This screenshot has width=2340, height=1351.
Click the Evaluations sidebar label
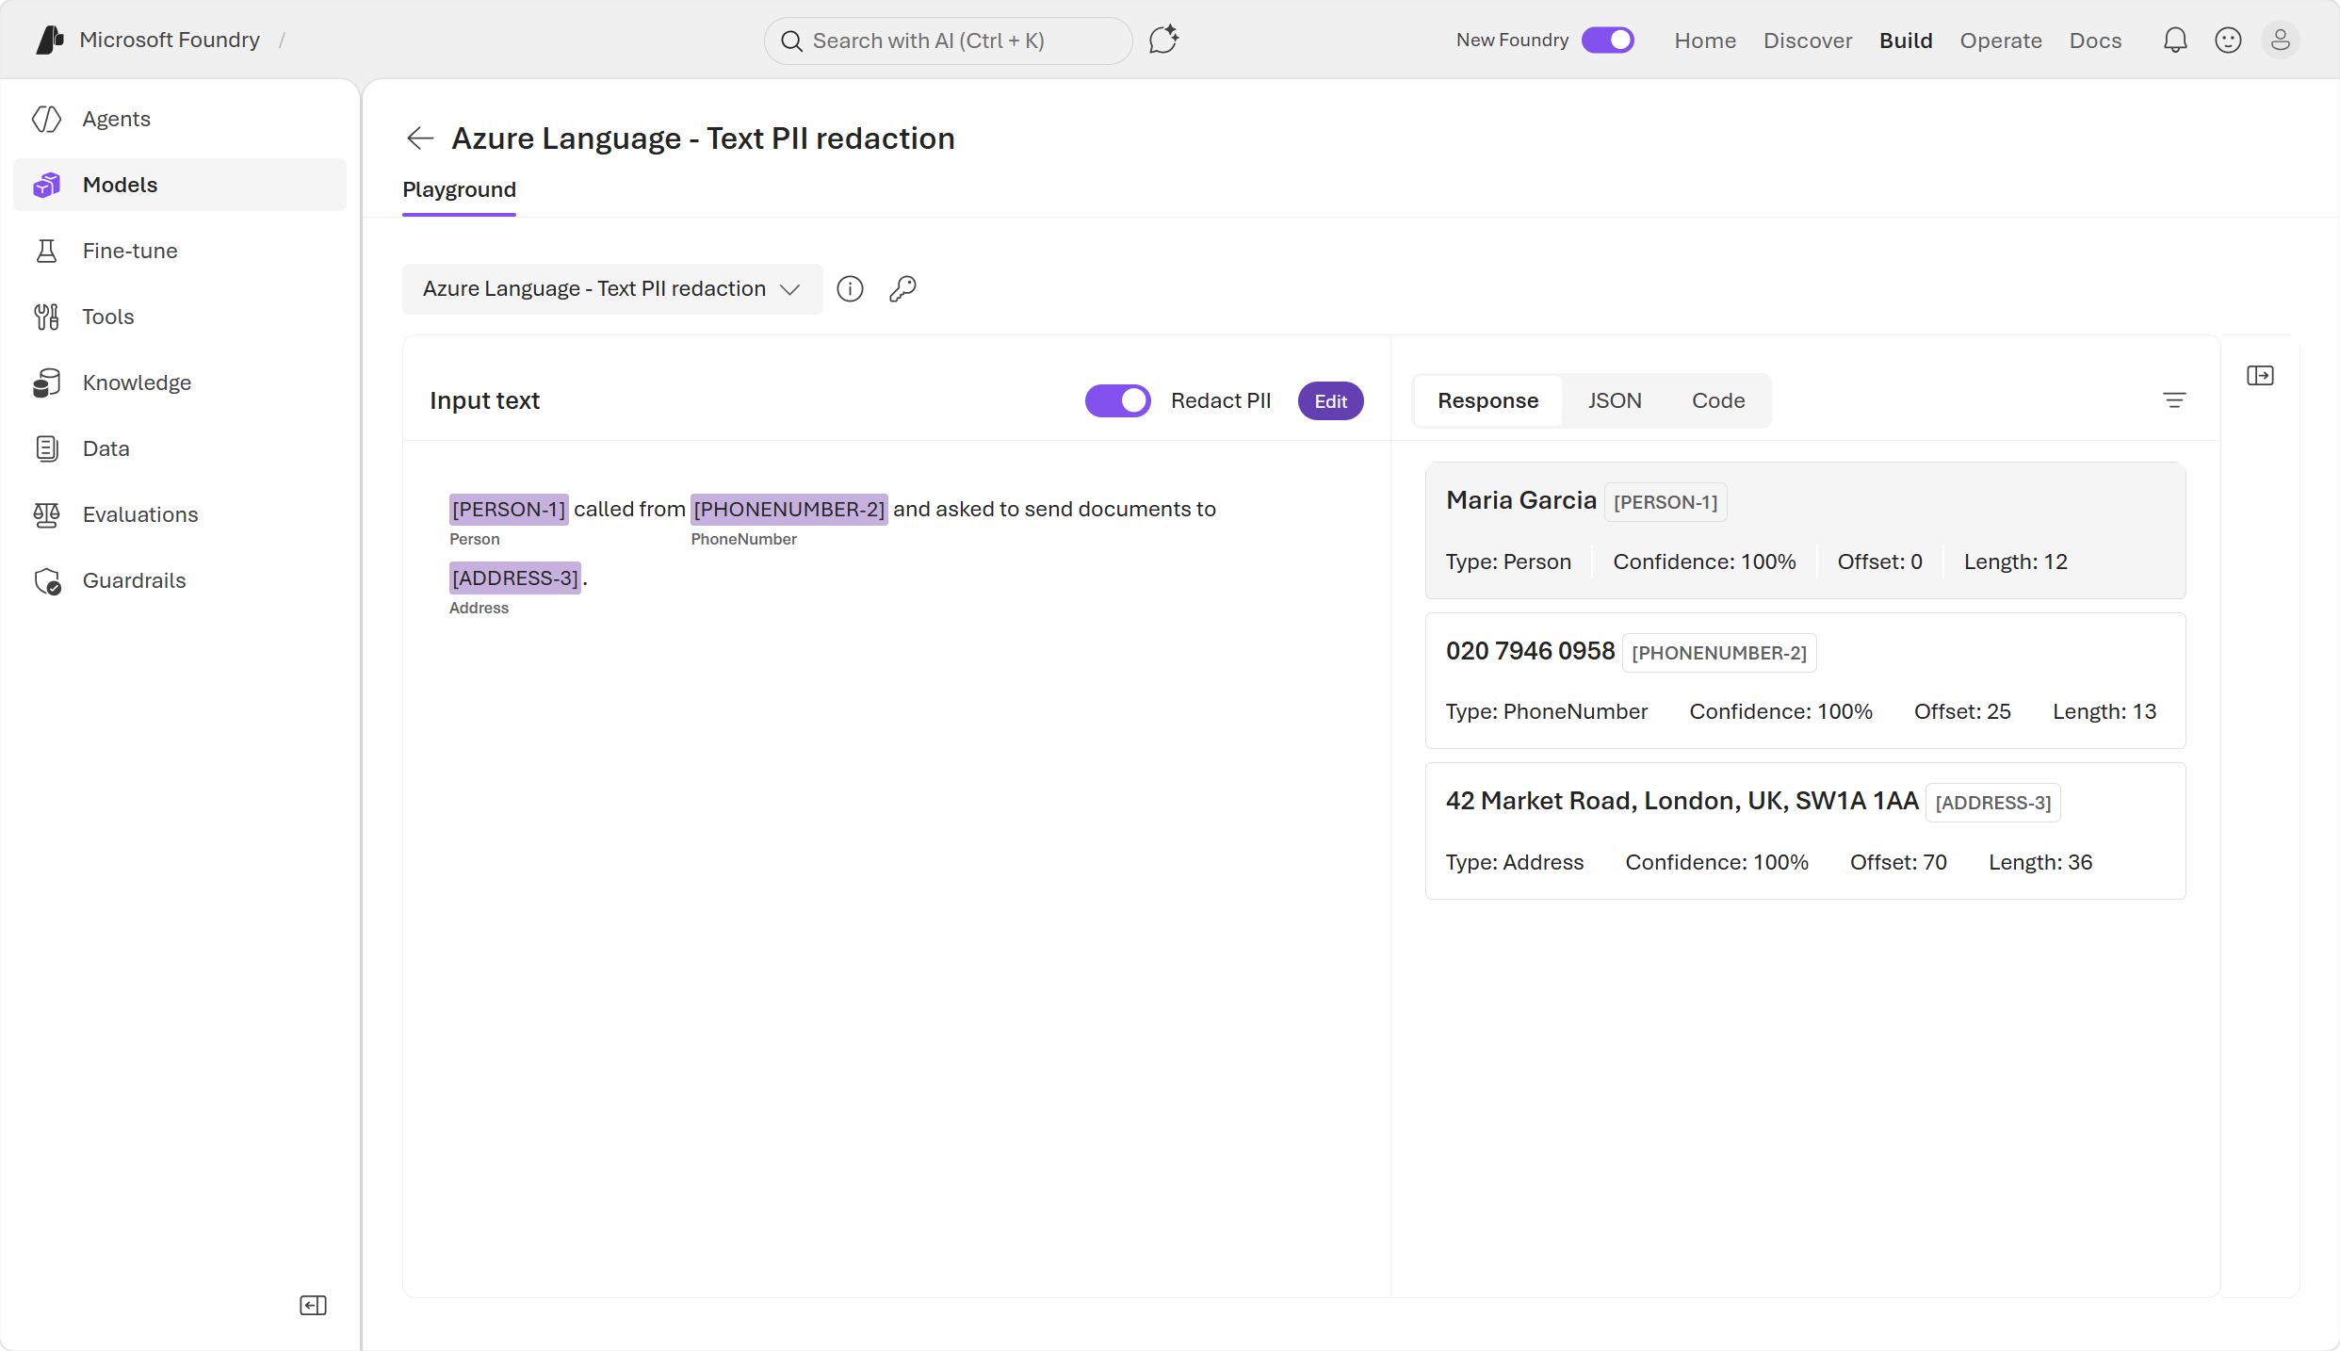click(x=140, y=514)
